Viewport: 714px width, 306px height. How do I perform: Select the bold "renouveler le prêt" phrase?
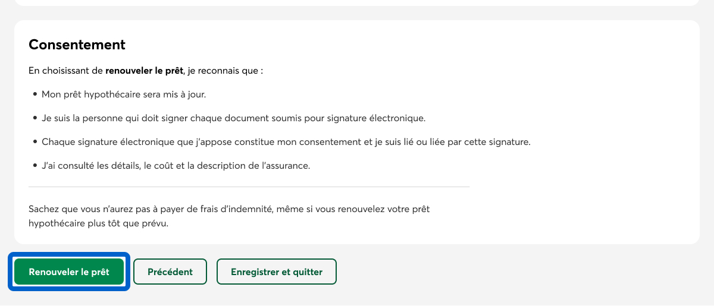tap(145, 71)
